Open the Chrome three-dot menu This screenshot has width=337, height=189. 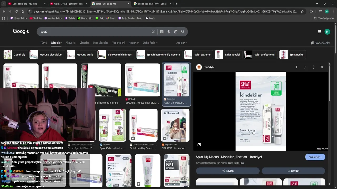tap(333, 12)
